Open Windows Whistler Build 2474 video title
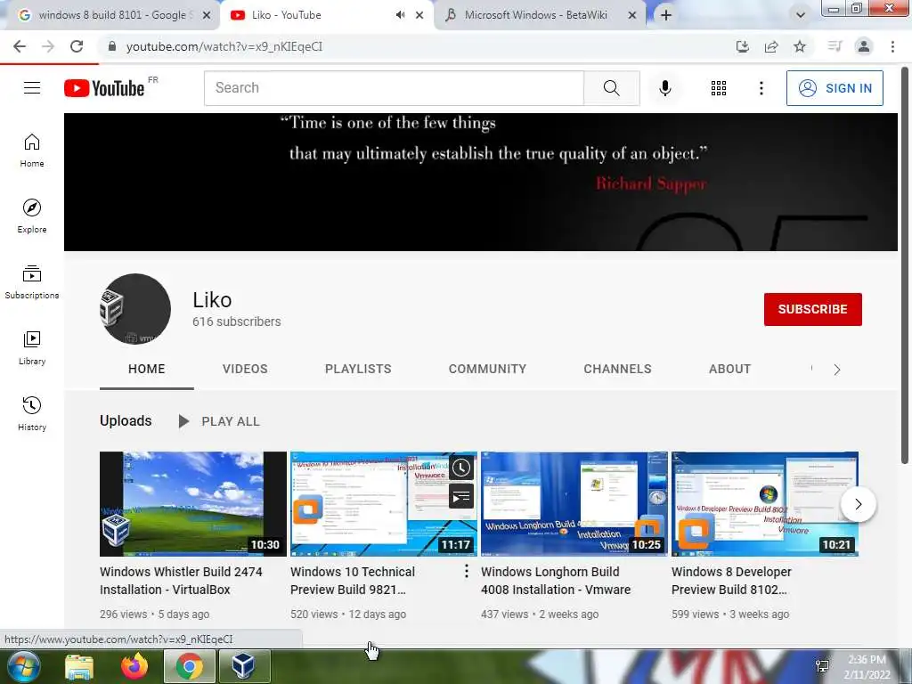 (x=181, y=581)
